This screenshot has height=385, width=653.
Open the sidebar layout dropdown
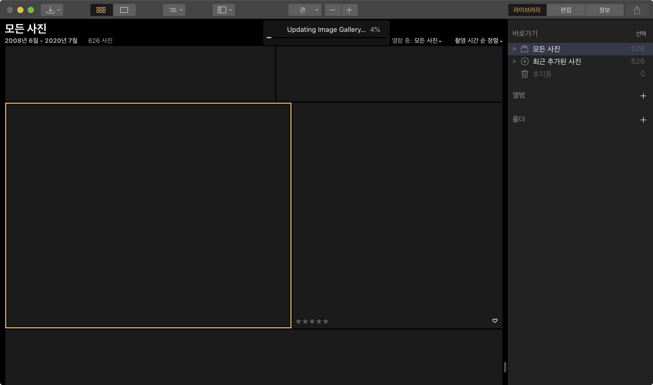[x=224, y=10]
